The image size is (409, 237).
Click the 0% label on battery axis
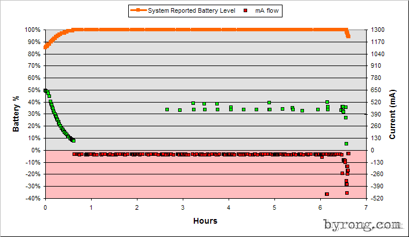[36, 150]
